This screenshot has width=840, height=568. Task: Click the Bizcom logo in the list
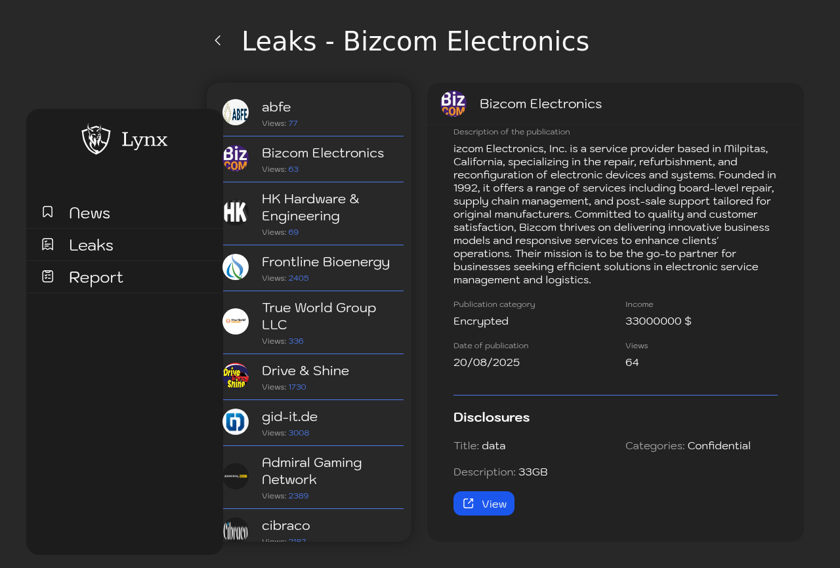coord(236,158)
